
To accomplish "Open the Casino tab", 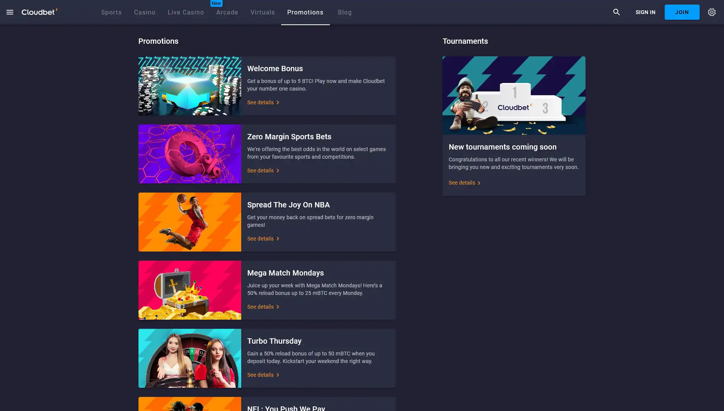I will pyautogui.click(x=145, y=12).
